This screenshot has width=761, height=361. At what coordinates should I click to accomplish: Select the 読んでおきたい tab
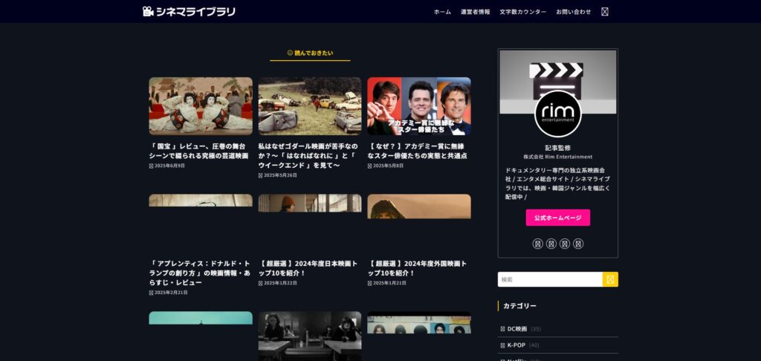(310, 53)
